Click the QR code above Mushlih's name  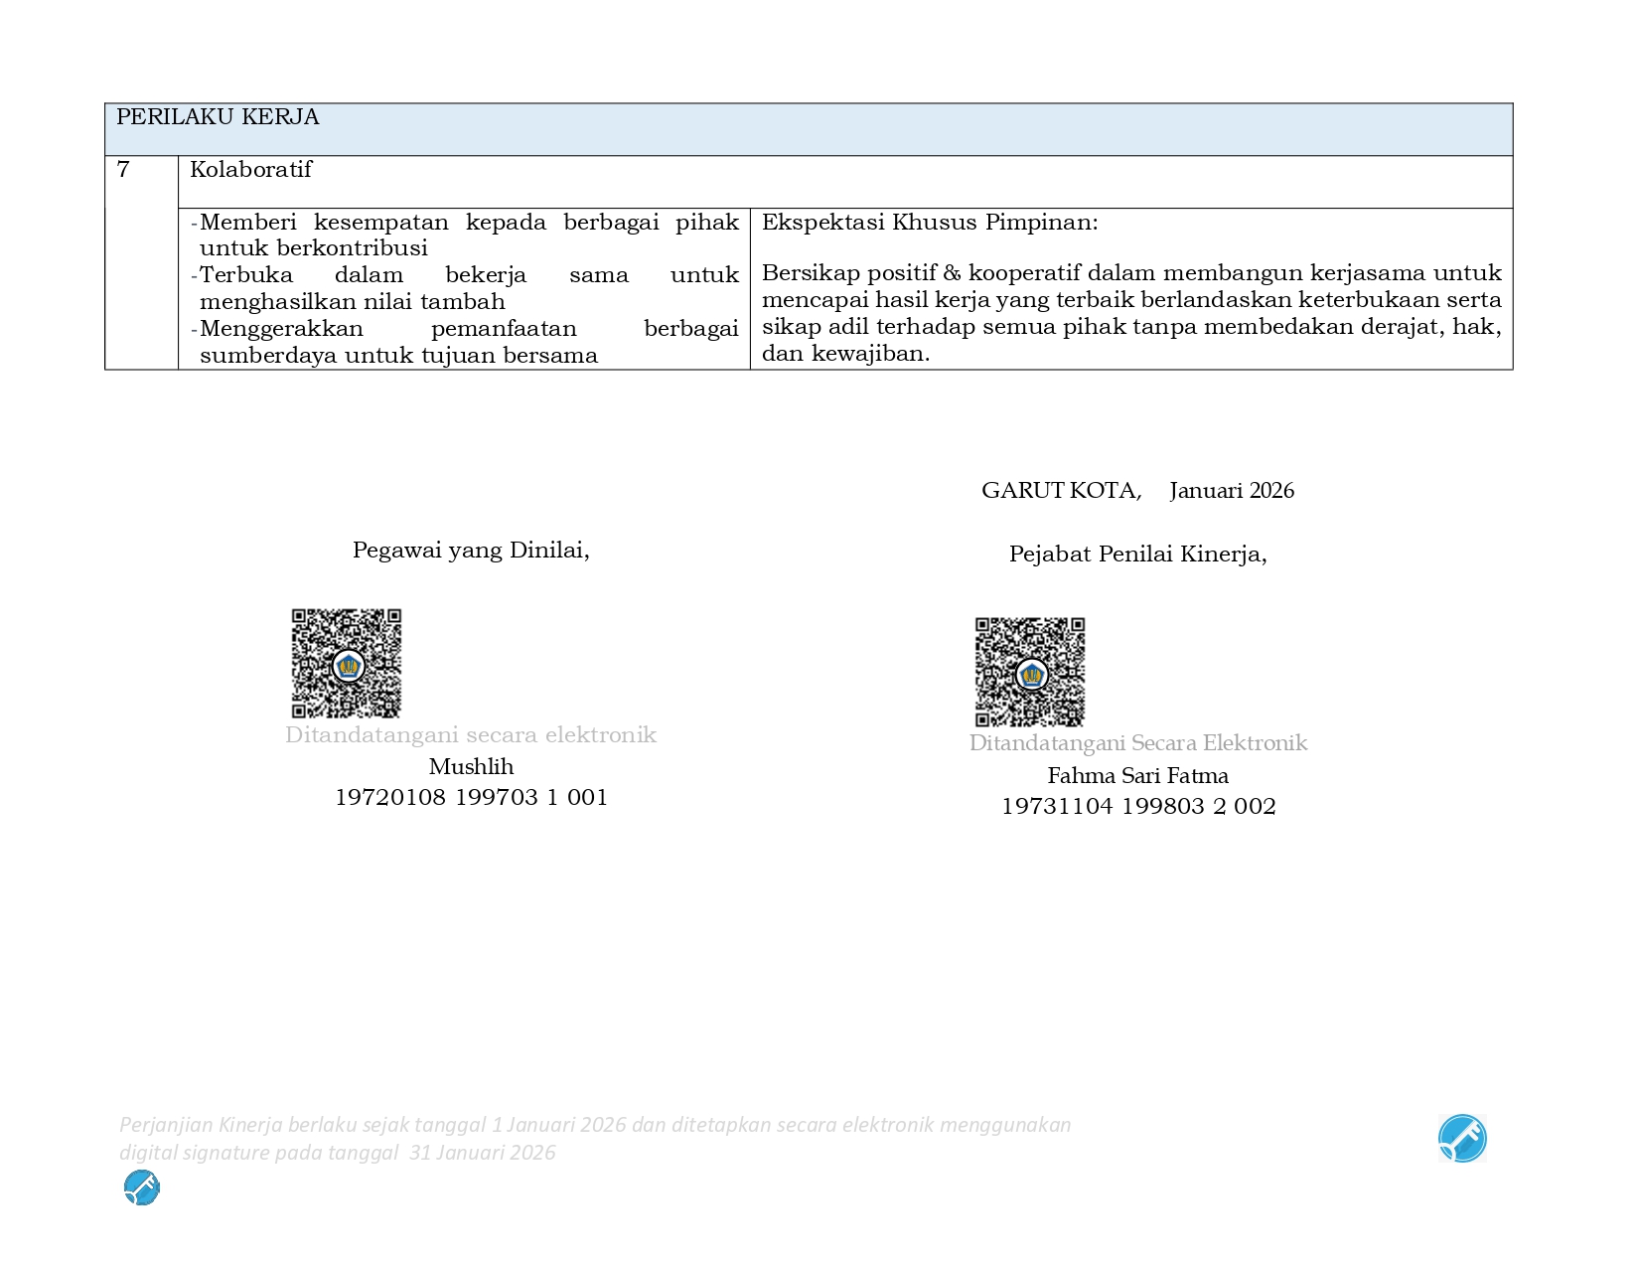tap(346, 663)
